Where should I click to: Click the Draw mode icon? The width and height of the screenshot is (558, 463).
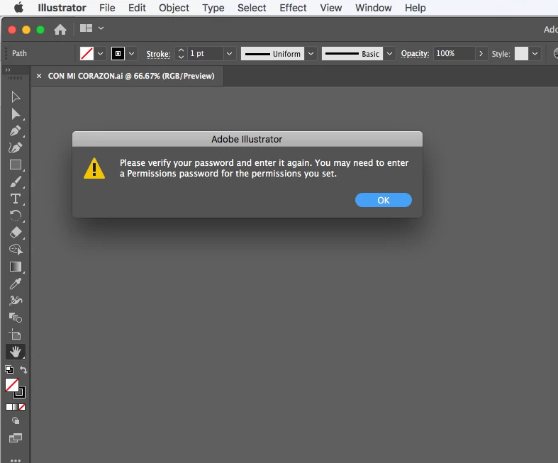(x=16, y=420)
